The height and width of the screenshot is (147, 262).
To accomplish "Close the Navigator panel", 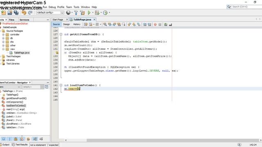I will (x=30, y=82).
